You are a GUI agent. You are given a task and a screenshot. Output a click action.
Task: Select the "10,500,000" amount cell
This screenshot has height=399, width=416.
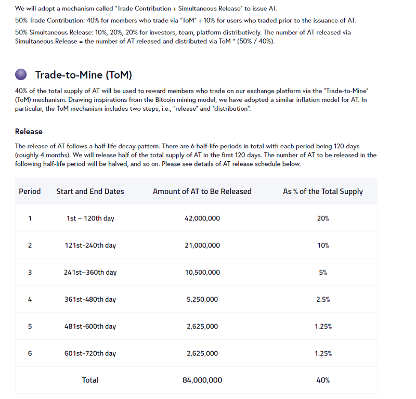coord(202,273)
